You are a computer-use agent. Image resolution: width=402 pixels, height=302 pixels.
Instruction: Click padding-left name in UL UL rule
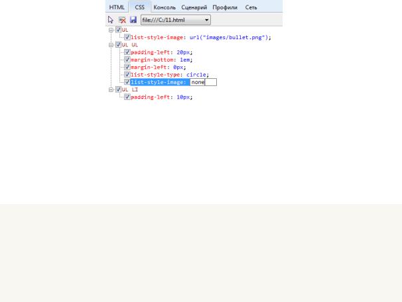click(x=150, y=52)
